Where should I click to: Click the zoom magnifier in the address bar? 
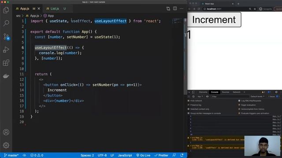tap(250, 9)
